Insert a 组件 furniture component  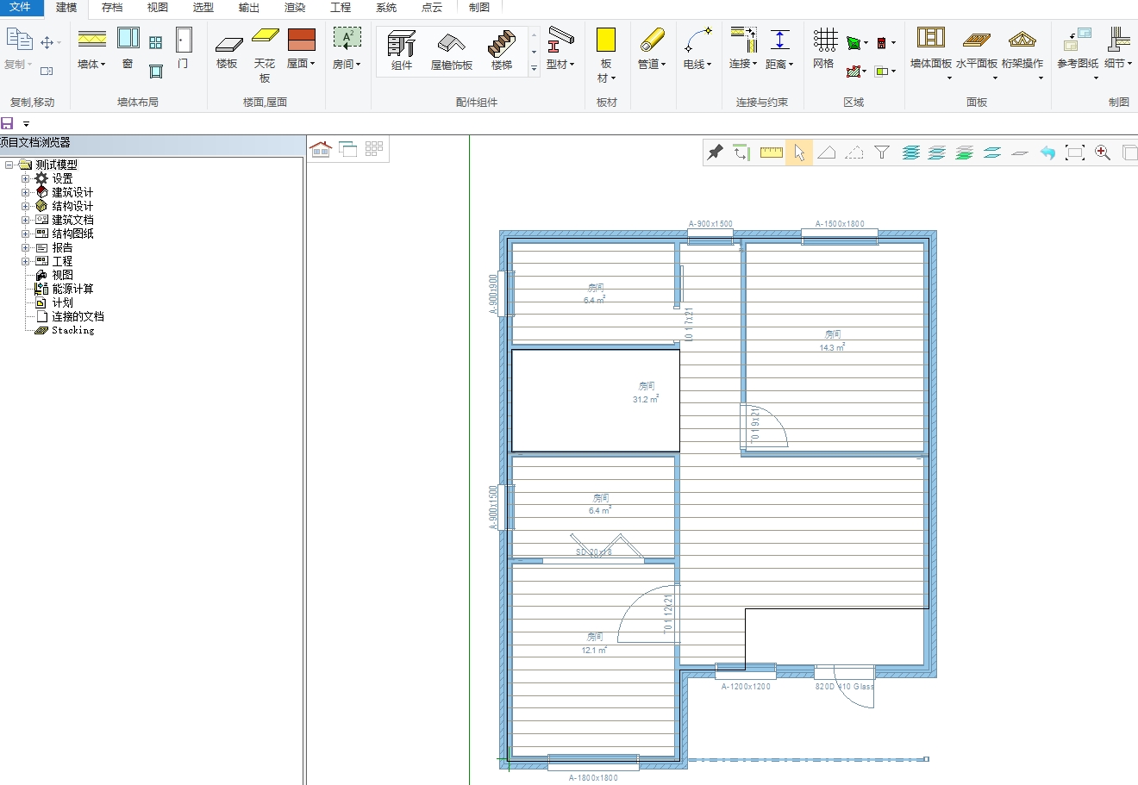(402, 52)
